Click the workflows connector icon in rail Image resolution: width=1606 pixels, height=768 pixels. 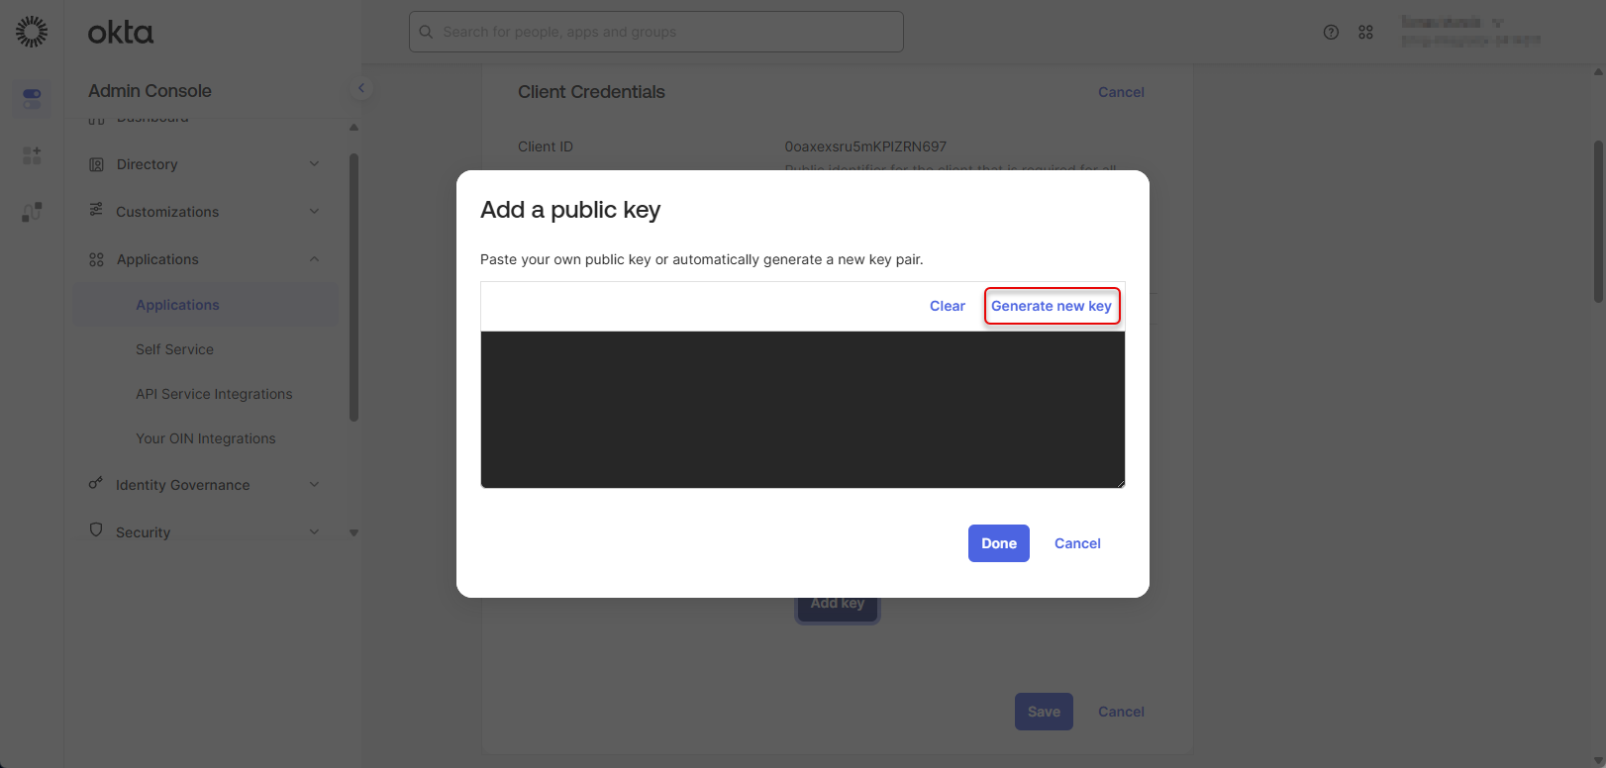tap(32, 212)
